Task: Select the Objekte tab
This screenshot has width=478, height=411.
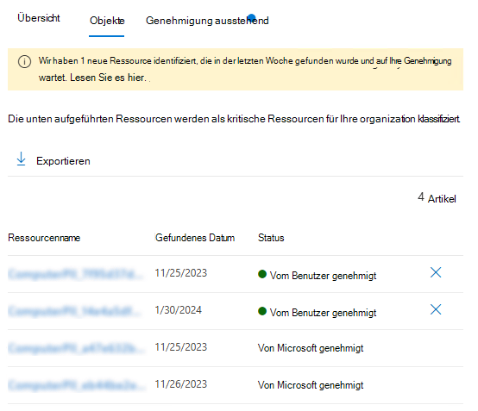Action: tap(107, 21)
